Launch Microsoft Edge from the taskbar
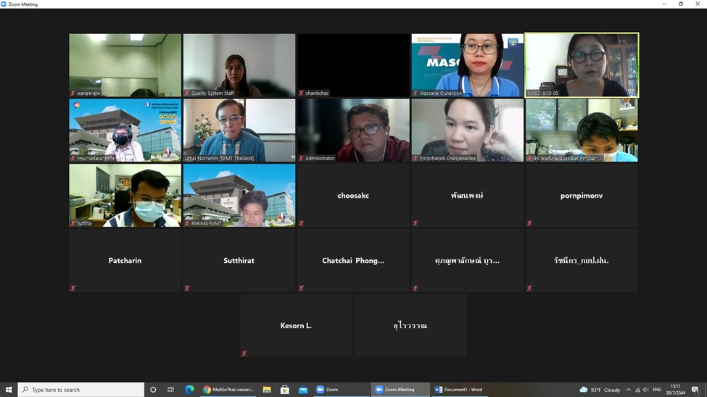707x397 pixels. pyautogui.click(x=189, y=390)
